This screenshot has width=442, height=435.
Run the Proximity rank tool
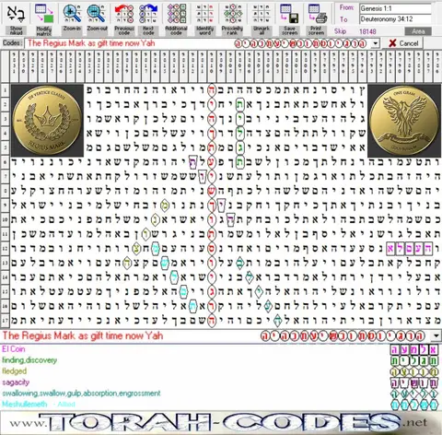232,14
